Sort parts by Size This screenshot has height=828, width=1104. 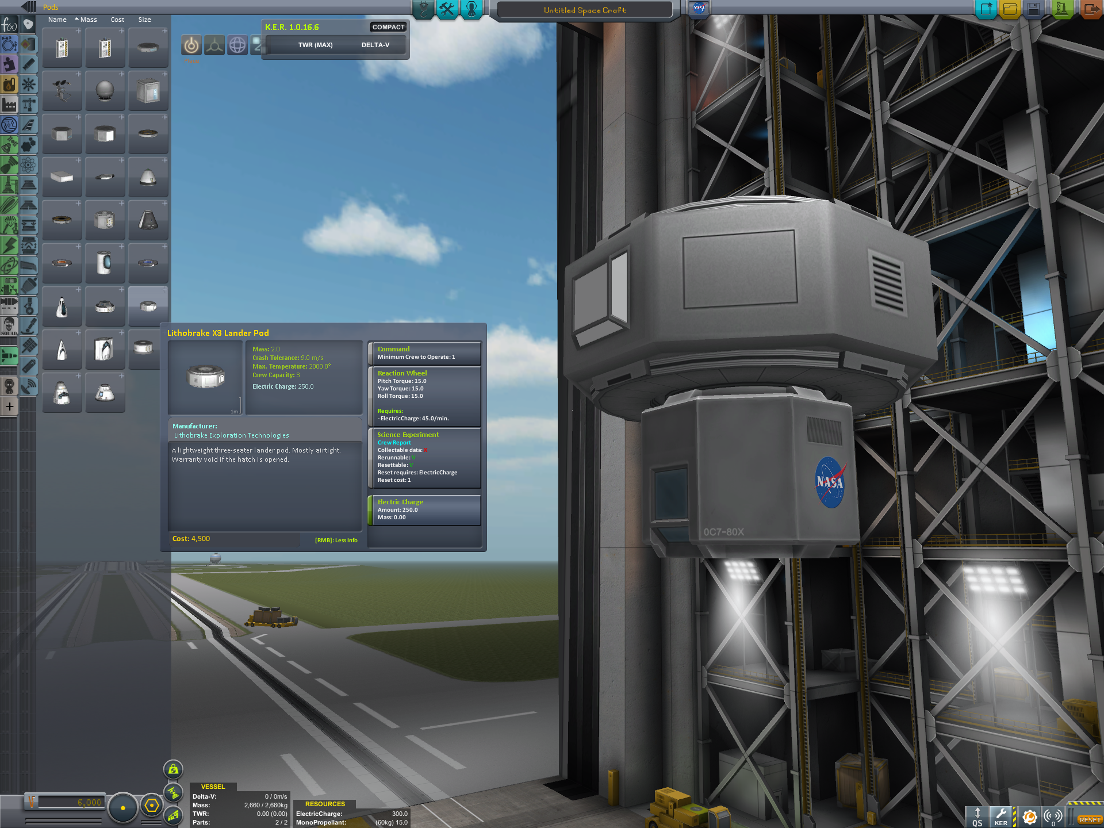144,20
